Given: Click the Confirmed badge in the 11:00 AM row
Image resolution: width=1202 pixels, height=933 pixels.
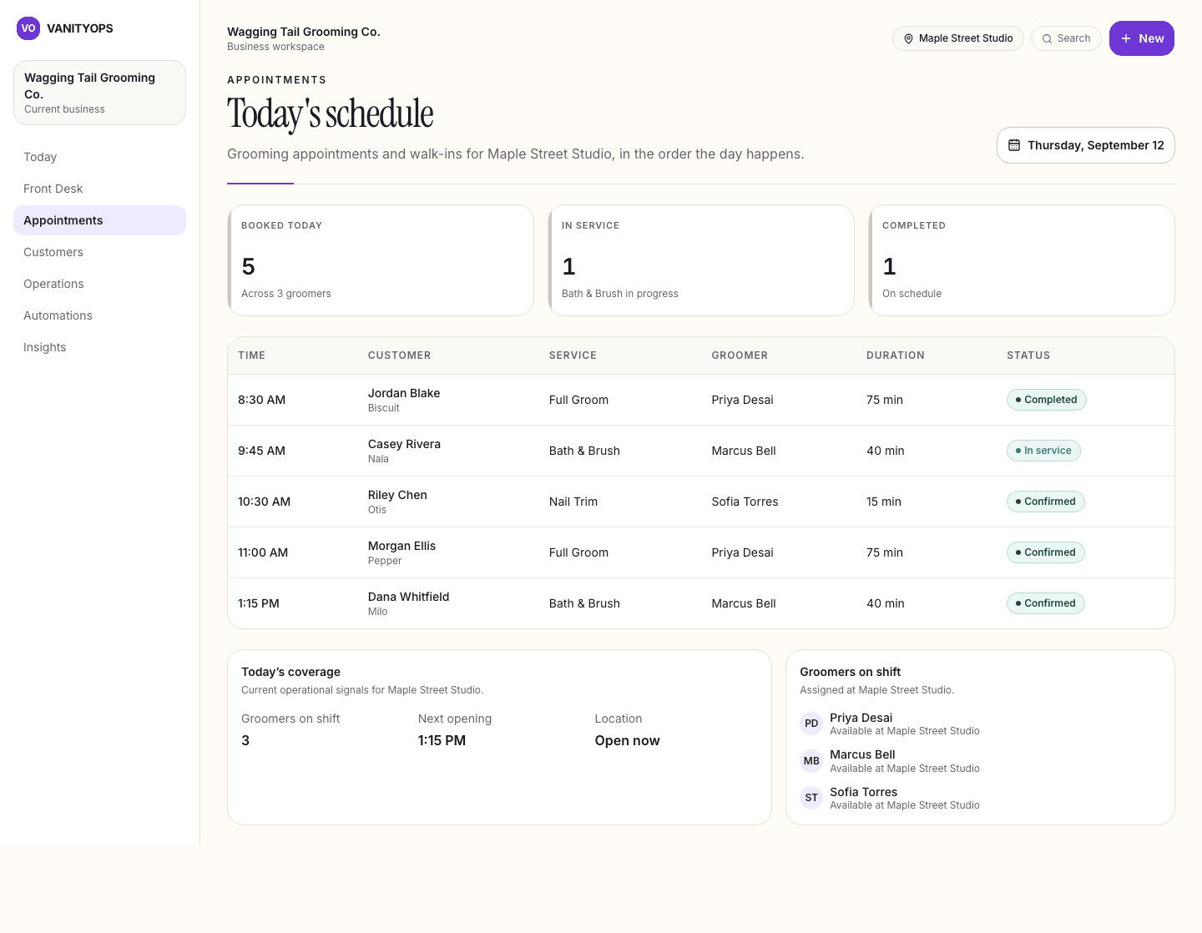Looking at the screenshot, I should [1045, 552].
